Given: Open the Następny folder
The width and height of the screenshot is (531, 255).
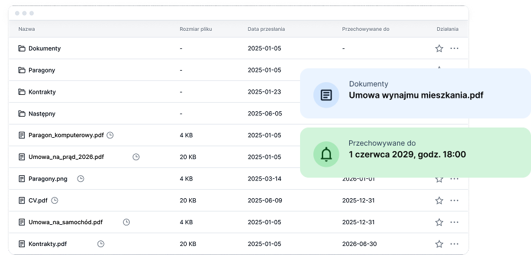Looking at the screenshot, I should tap(42, 114).
